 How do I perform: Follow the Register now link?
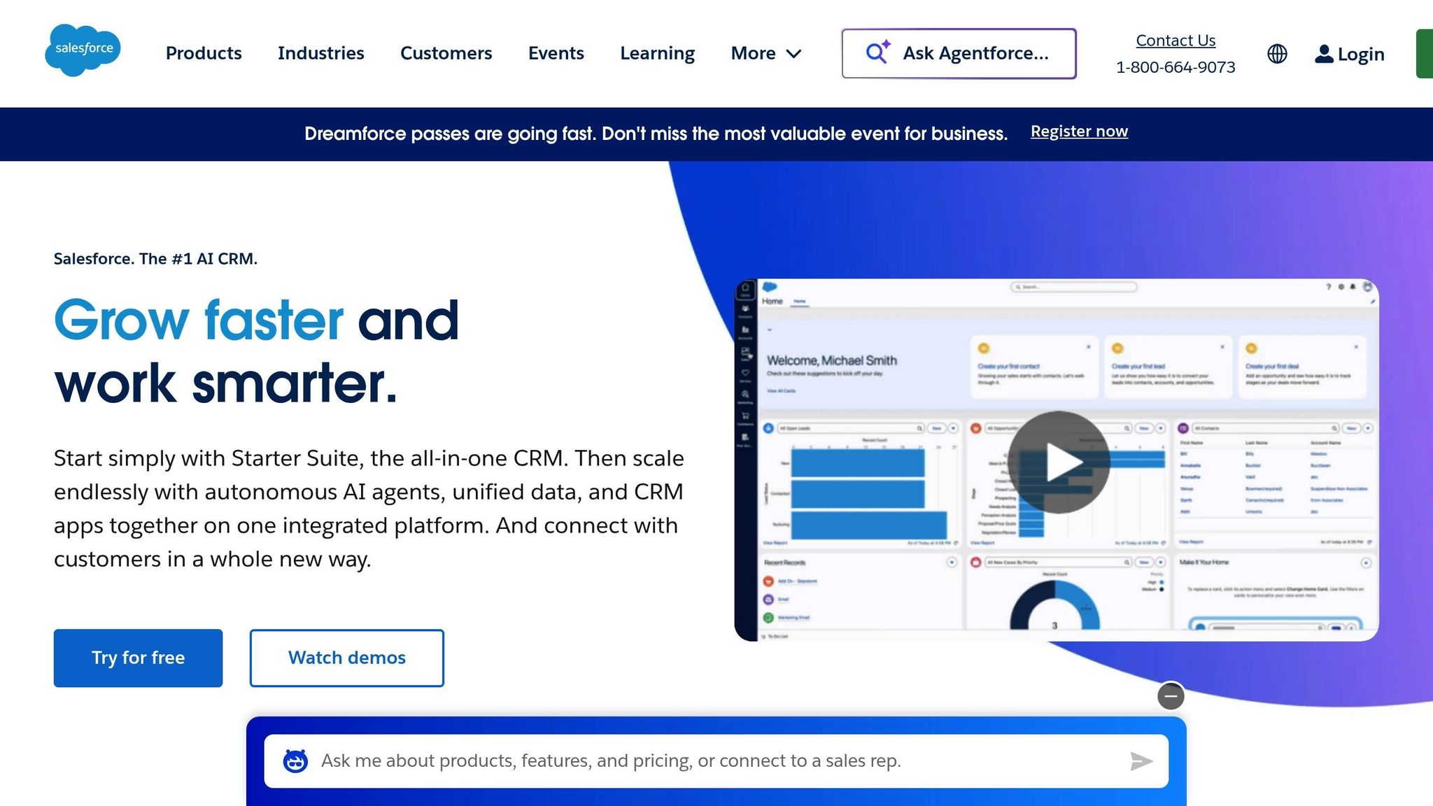click(x=1078, y=132)
